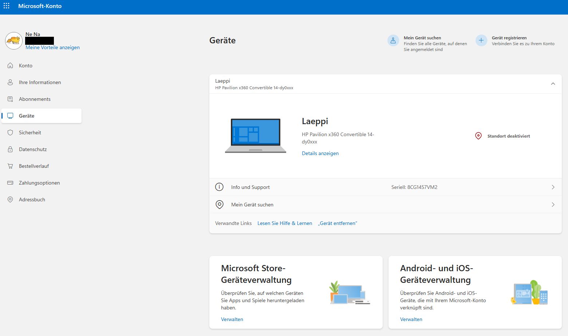Click the Konto home icon
Screen dimensions: 568x336
[x=10, y=66]
